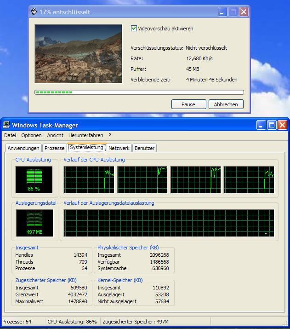
Task: Click the Maximalwert value 1478848
Action: pos(78,301)
